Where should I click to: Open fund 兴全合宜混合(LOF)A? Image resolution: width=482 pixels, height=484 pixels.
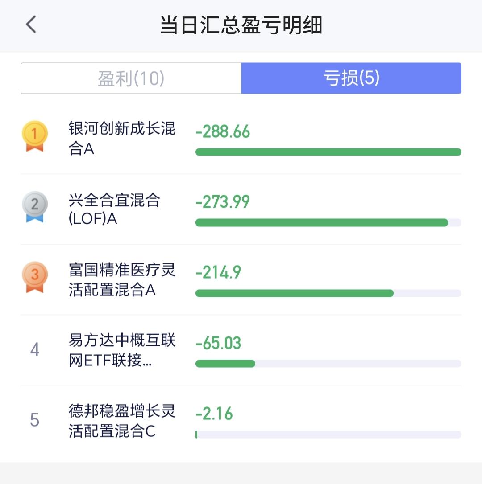114,209
